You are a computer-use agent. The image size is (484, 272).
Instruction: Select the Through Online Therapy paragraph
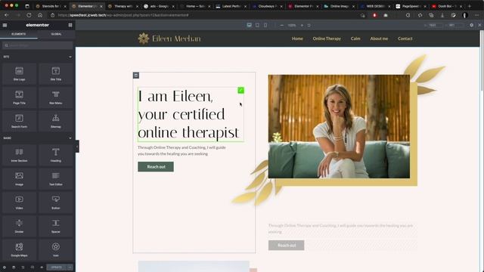click(x=181, y=150)
